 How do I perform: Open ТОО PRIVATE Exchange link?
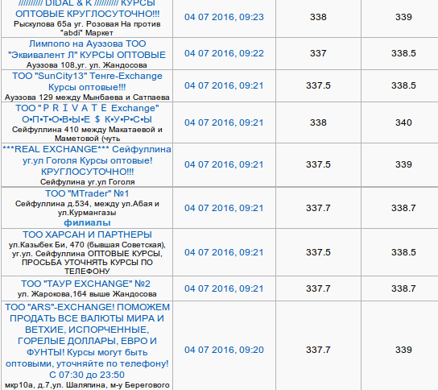click(x=87, y=114)
